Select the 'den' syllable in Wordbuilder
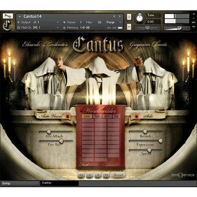Image resolution: width=197 pixels, height=197 pixels. click(x=107, y=116)
